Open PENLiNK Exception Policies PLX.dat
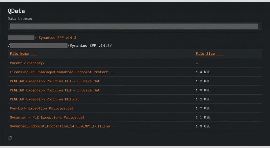Image resolution: width=270 pixels, height=148 pixels. pos(45,99)
